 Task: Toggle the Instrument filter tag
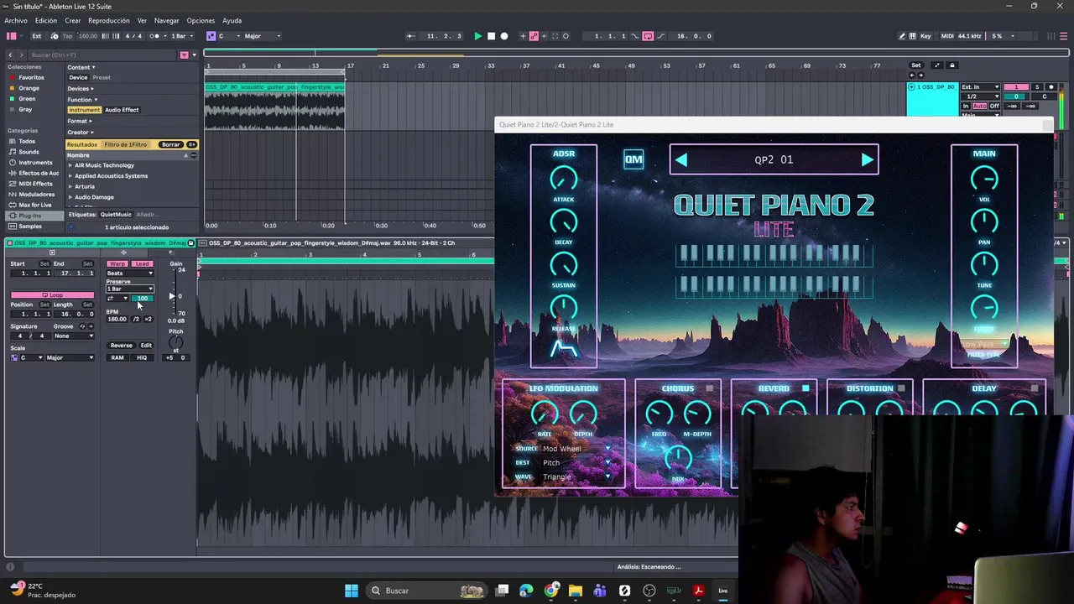coord(84,110)
